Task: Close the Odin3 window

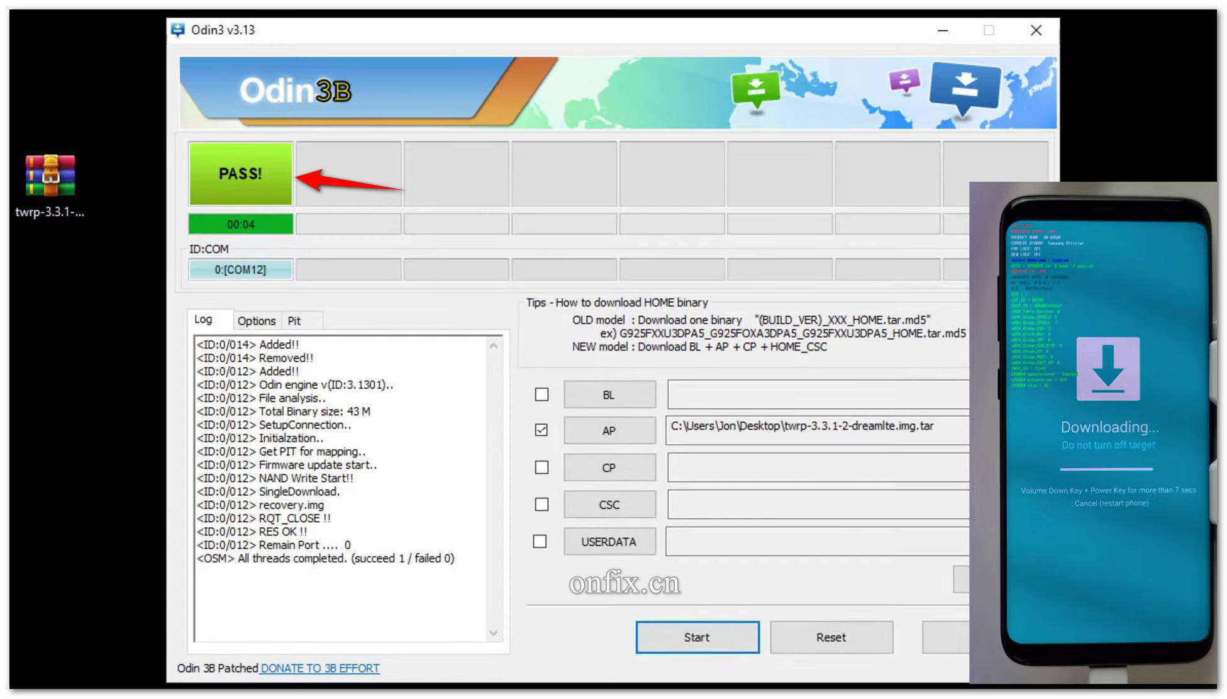Action: pyautogui.click(x=1036, y=30)
